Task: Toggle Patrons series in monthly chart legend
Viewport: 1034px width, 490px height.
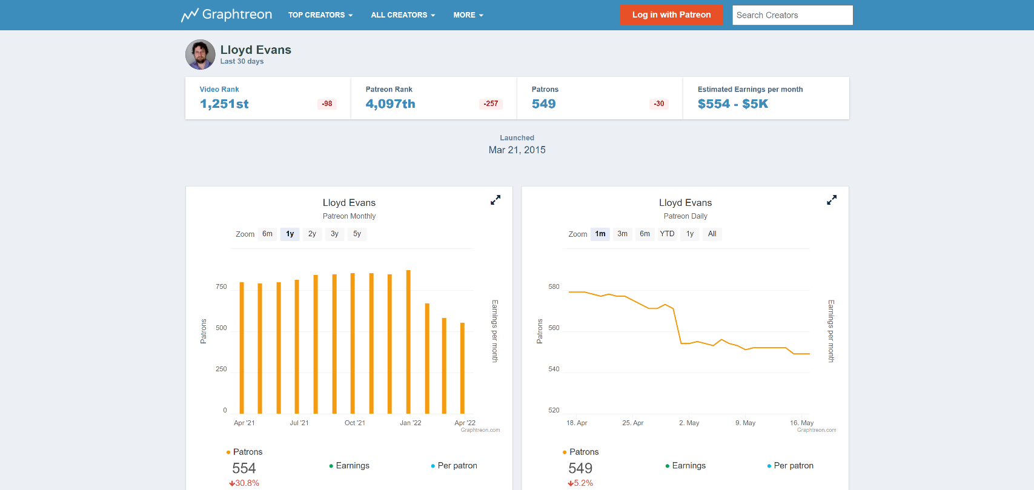Action: 244,452
